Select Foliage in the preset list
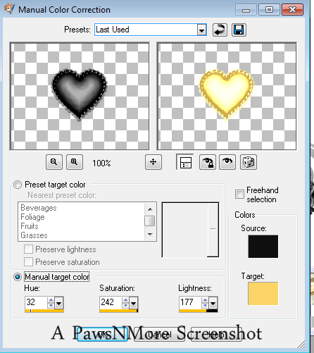The image size is (314, 353). [x=32, y=217]
